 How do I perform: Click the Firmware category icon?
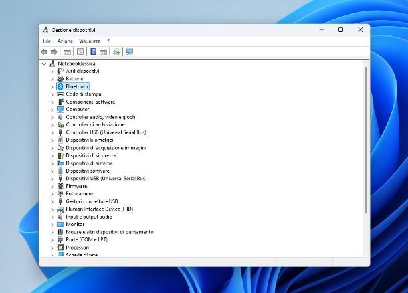(x=60, y=186)
